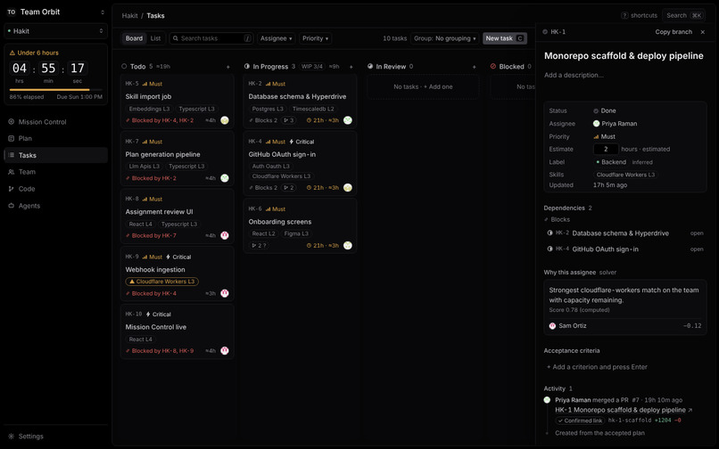Open the Team Orbit workspace switcher

pyautogui.click(x=55, y=12)
